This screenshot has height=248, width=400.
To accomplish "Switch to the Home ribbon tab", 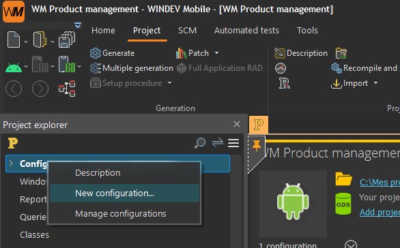I will [103, 31].
